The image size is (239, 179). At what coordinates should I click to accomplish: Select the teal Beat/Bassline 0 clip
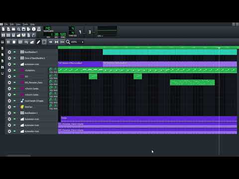tap(170, 52)
